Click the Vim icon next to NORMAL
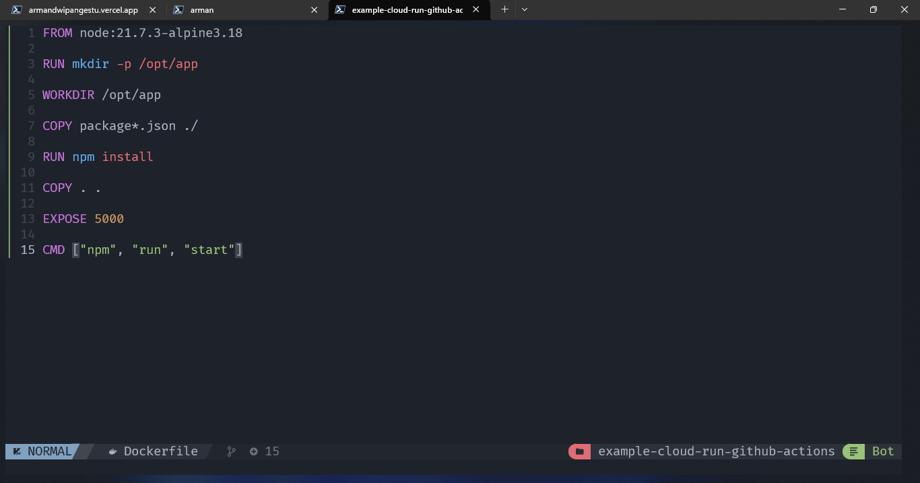This screenshot has height=483, width=920. pos(16,451)
